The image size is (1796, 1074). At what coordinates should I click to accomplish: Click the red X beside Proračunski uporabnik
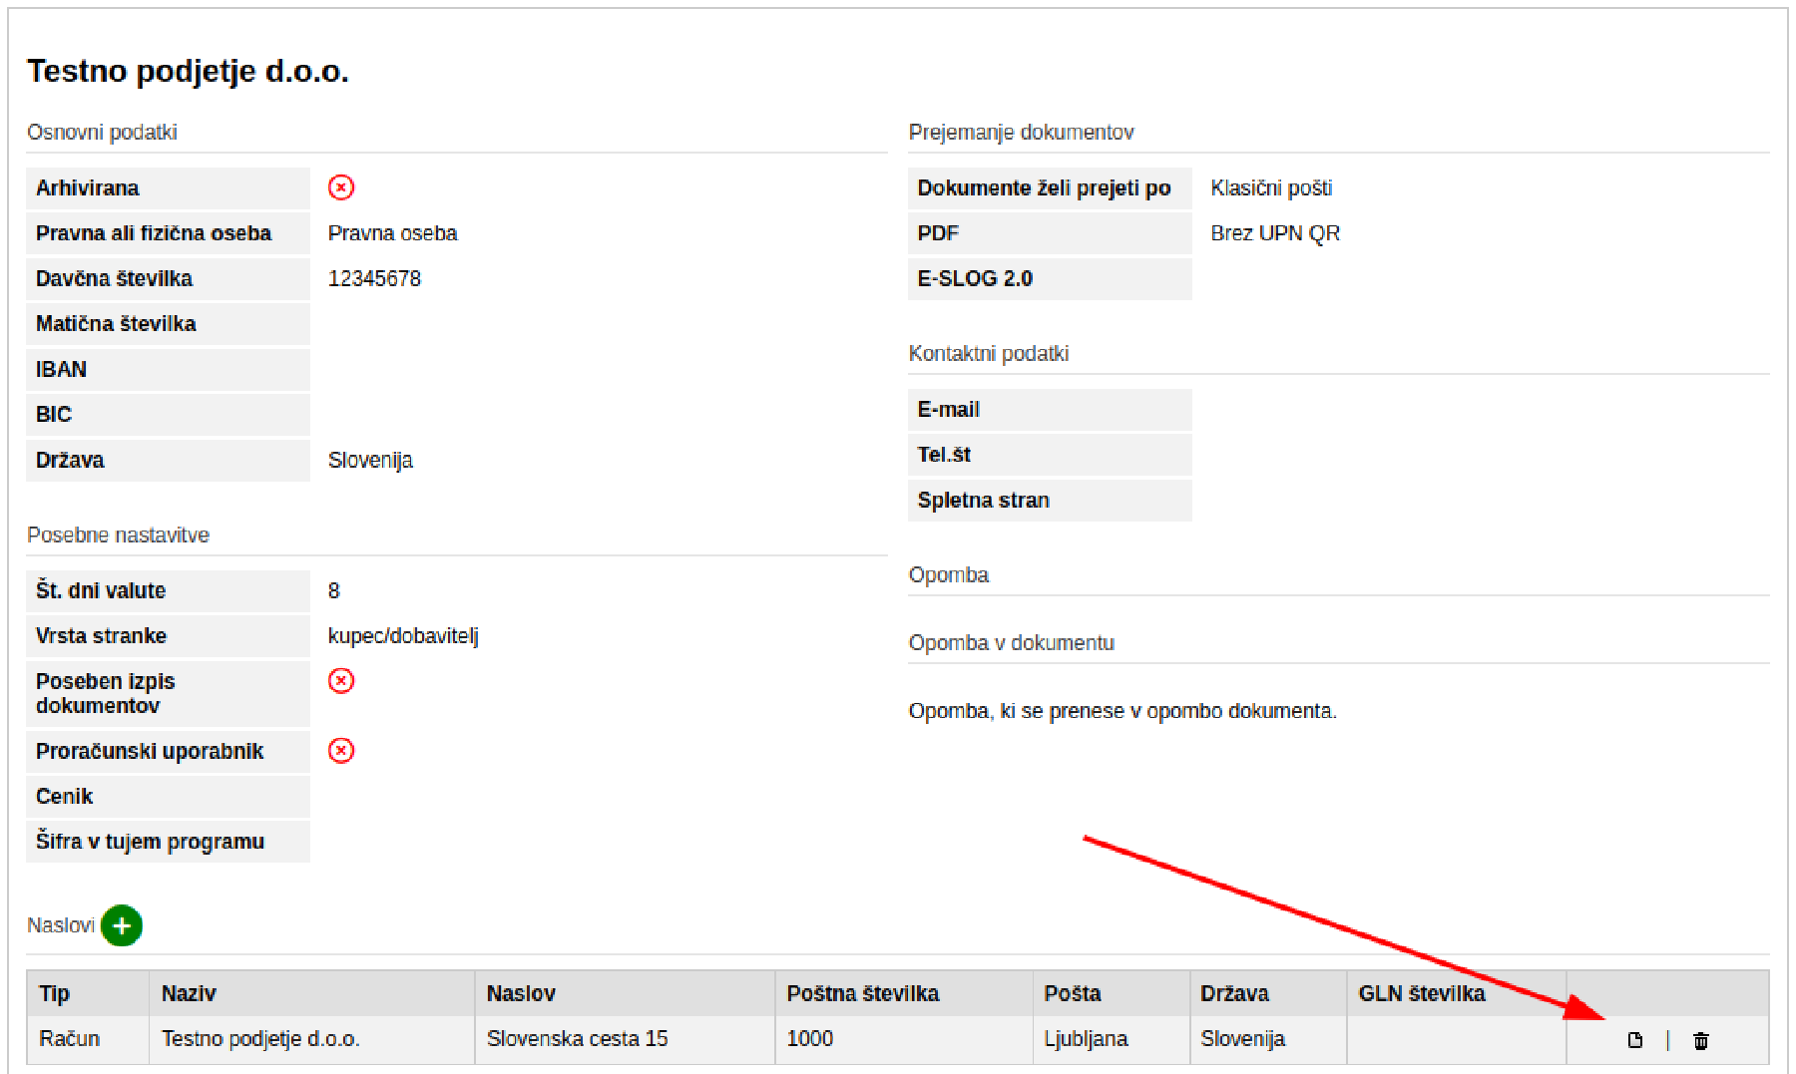tap(341, 751)
